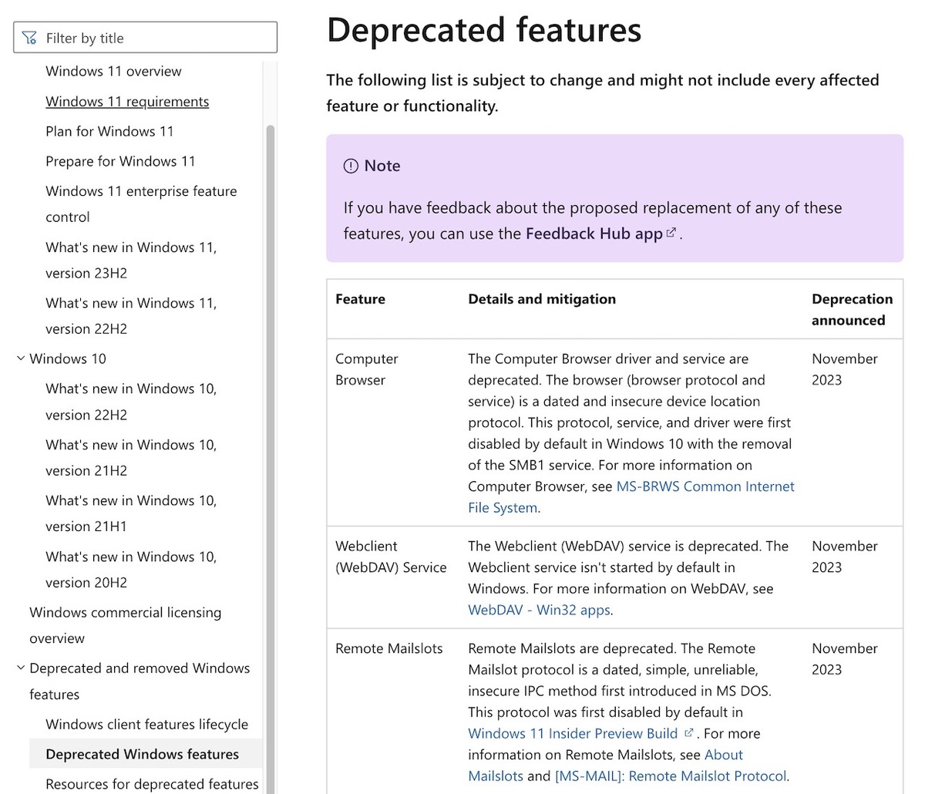925x794 pixels.
Task: Collapse the Windows 10 section chevron
Action: coord(21,358)
